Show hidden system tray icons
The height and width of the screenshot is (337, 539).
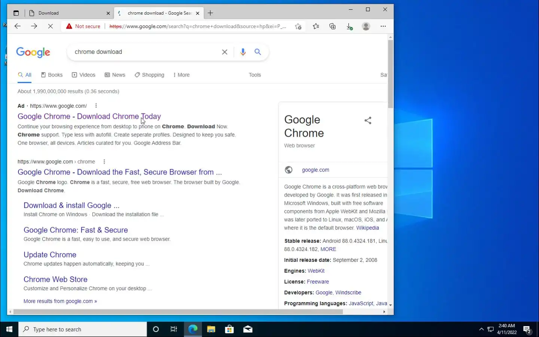(481, 330)
